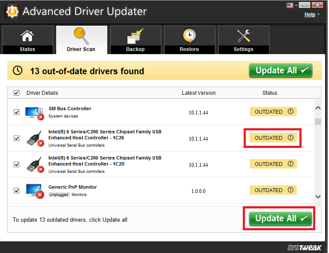This screenshot has width=329, height=253.
Task: Click OUTDATED status for 1C2D controller
Action: coord(273,164)
